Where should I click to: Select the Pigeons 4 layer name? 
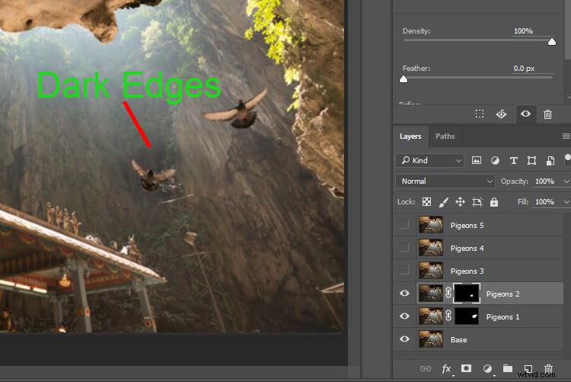467,248
